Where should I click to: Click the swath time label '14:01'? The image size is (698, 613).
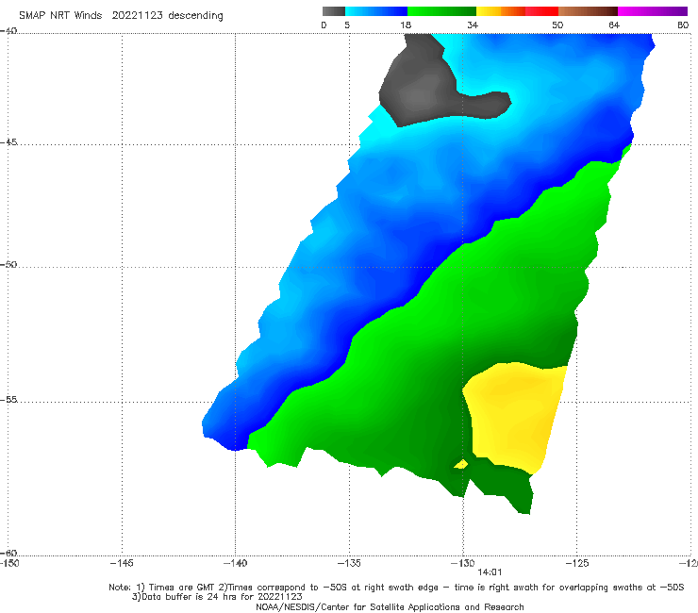tap(490, 572)
